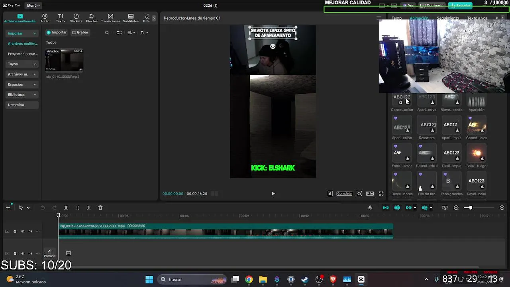Image resolution: width=510 pixels, height=287 pixels.
Task: Open the Transiciones panel
Action: click(110, 18)
